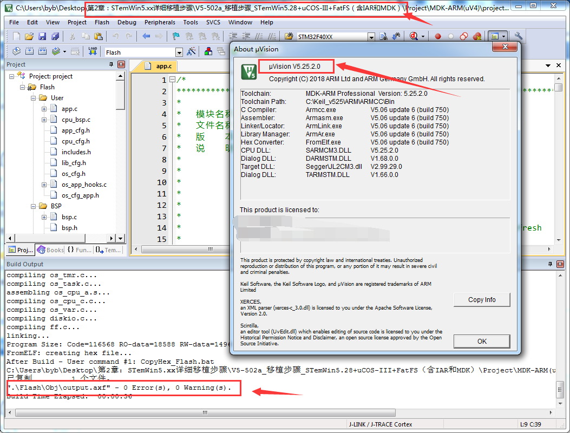Expand the app.c file node

tap(44, 109)
